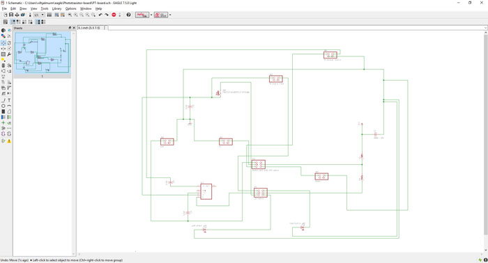Click the Design Link button
The height and width of the screenshot is (263, 488).
pyautogui.click(x=142, y=15)
